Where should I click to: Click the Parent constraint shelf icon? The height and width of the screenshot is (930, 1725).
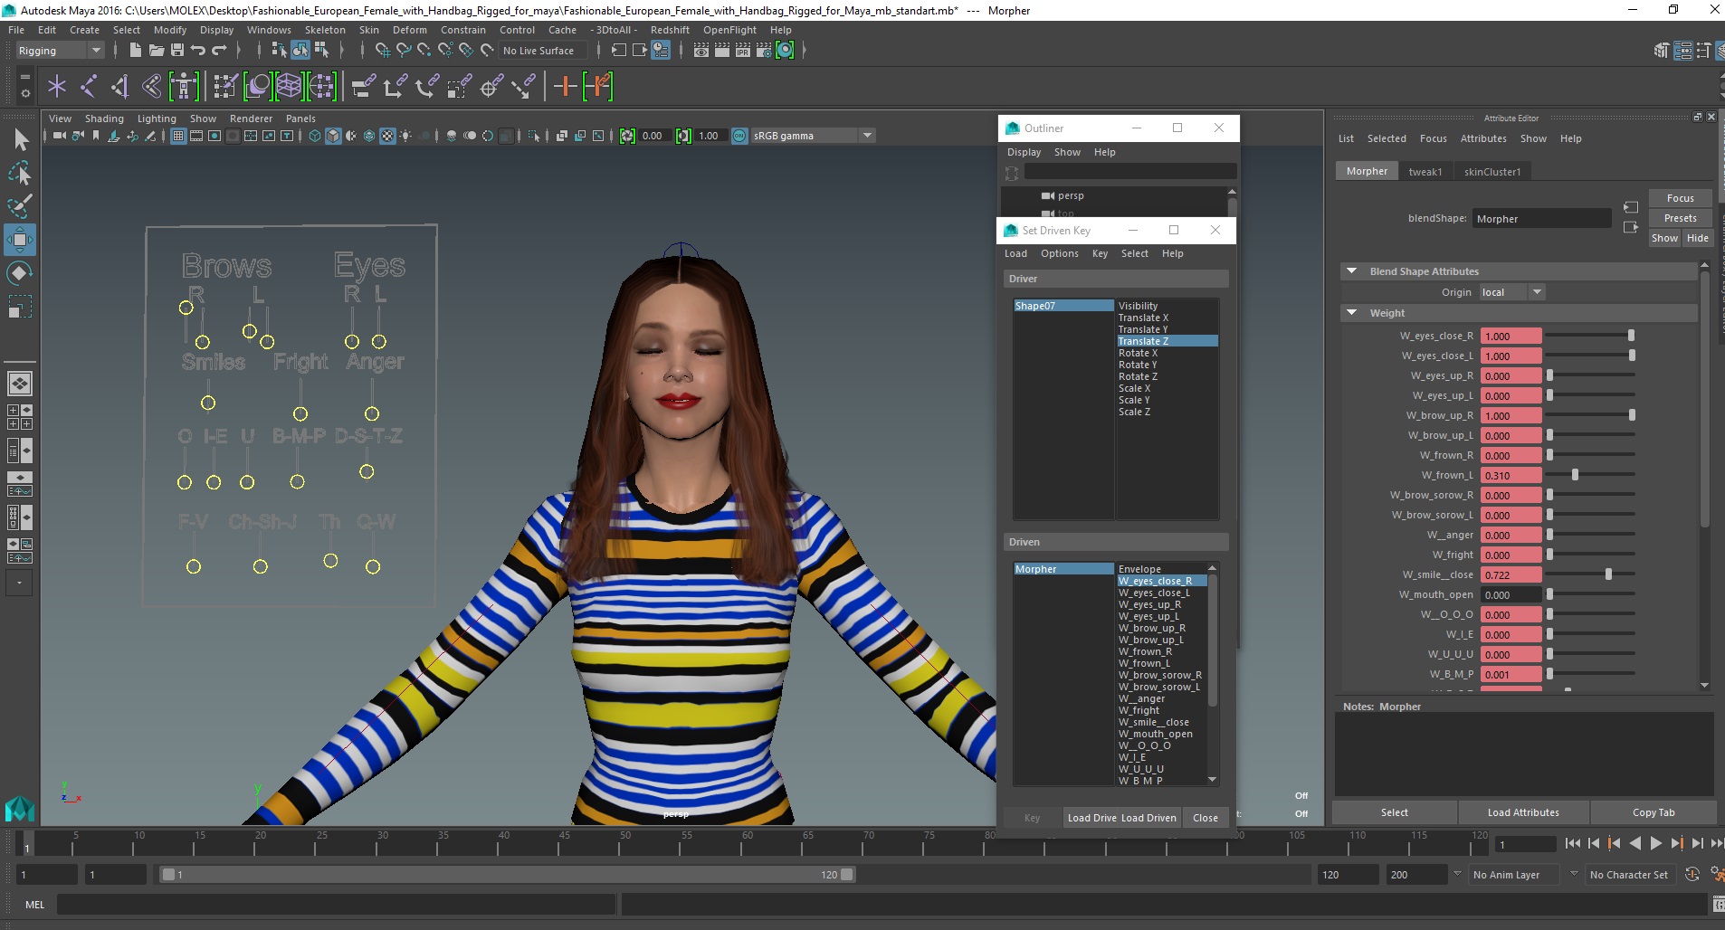click(x=363, y=87)
